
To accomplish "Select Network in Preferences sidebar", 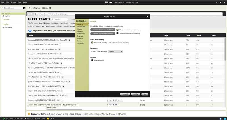I will point(80,31).
